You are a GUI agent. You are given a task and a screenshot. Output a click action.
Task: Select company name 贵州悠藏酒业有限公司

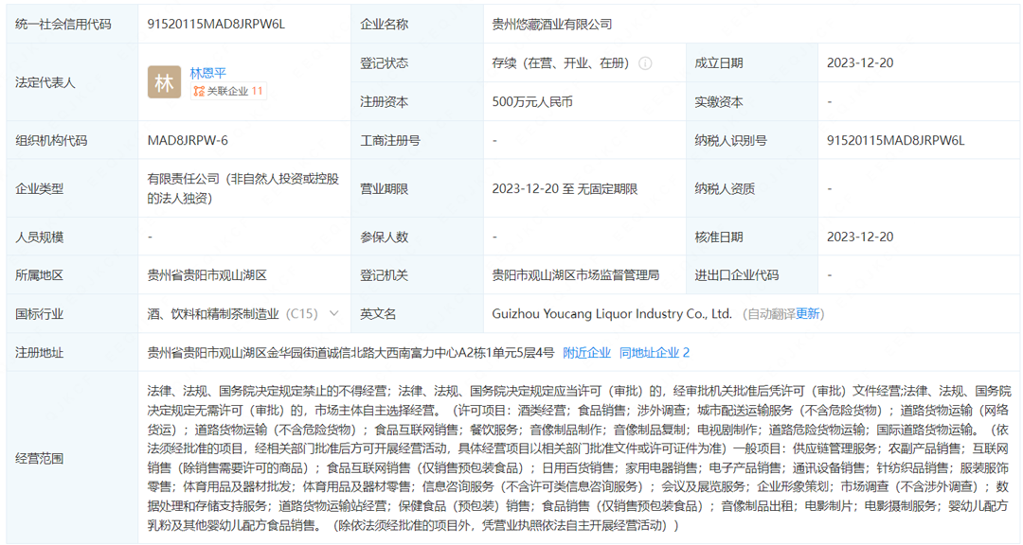(552, 24)
